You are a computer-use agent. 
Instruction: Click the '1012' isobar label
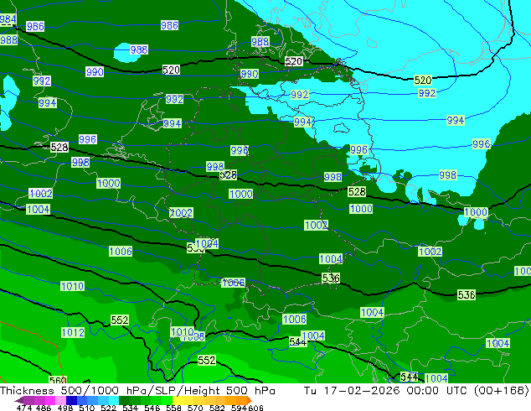[x=73, y=332]
